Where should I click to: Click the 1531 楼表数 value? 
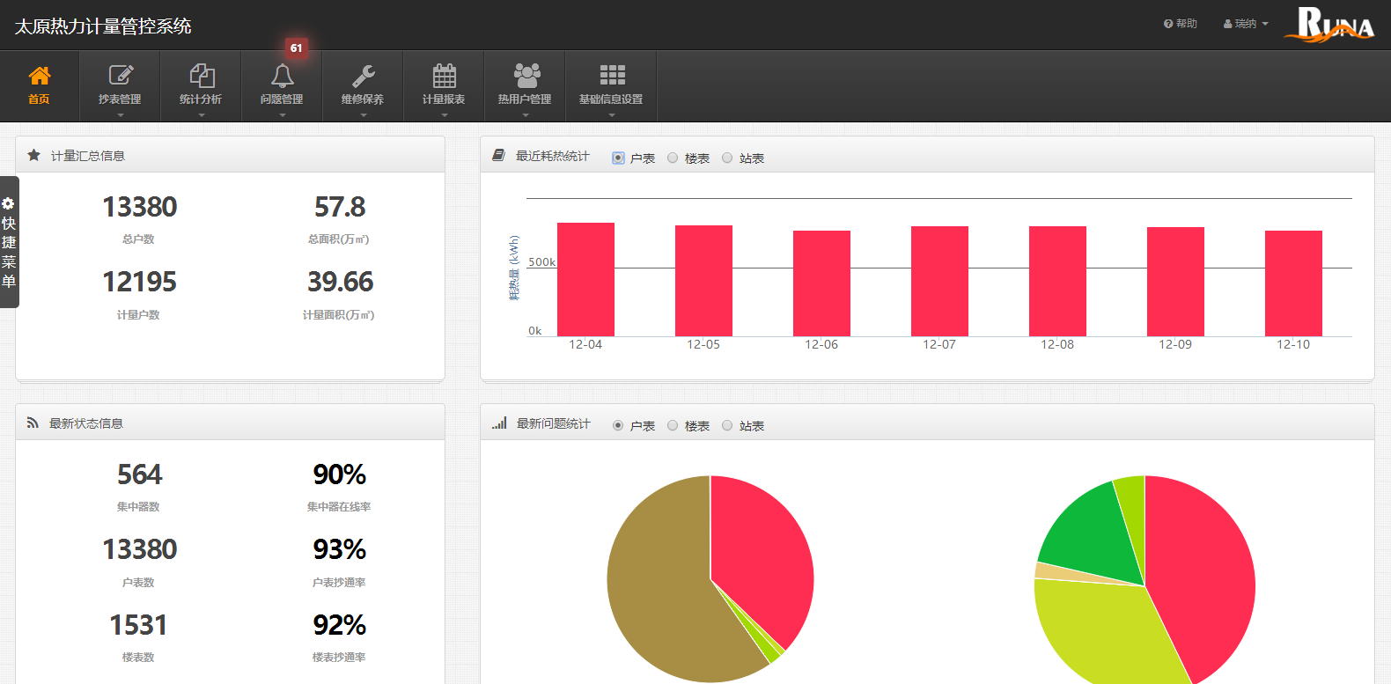tap(138, 625)
